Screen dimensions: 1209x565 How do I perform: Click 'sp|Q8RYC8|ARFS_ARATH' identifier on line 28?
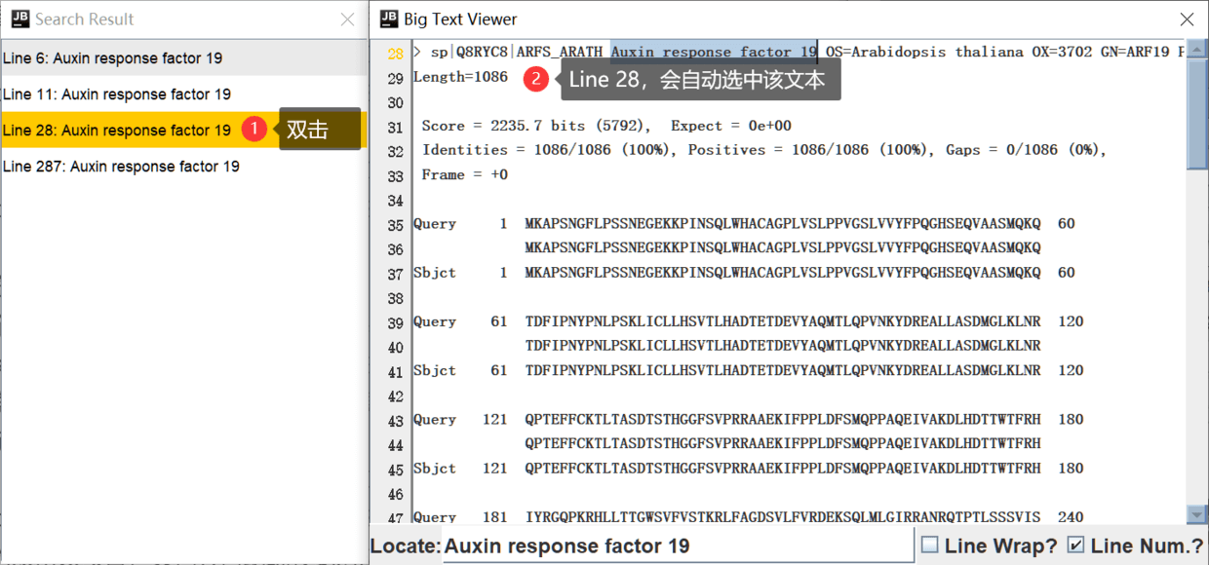(517, 53)
